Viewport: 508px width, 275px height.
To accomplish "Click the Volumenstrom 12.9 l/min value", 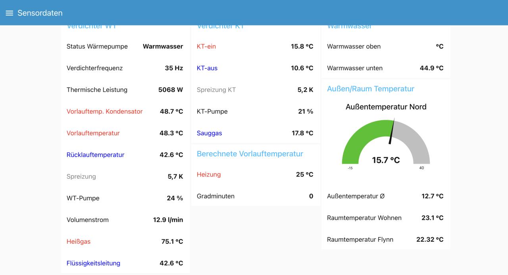I will point(168,220).
